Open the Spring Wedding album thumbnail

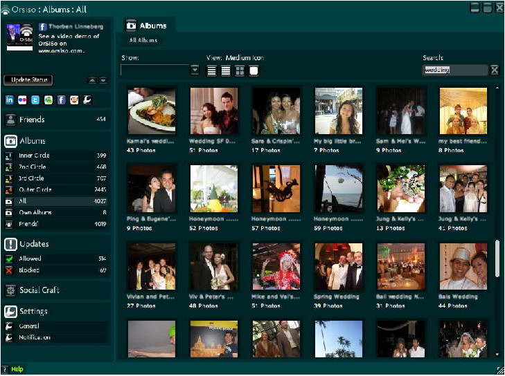tap(338, 266)
